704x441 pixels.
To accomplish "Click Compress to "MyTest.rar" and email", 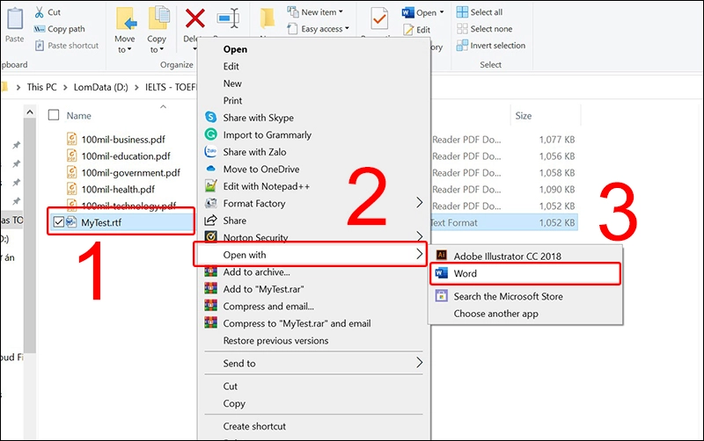I will pos(297,323).
